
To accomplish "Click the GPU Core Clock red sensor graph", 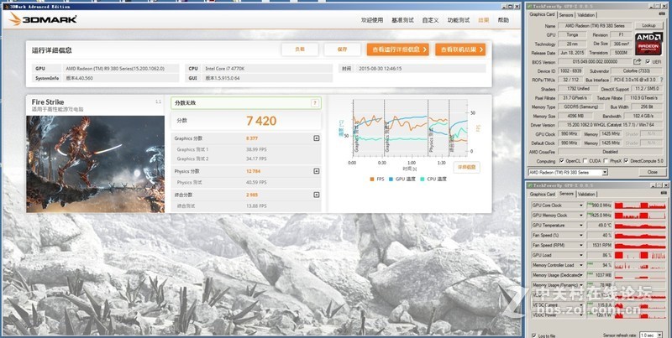I will pyautogui.click(x=639, y=205).
